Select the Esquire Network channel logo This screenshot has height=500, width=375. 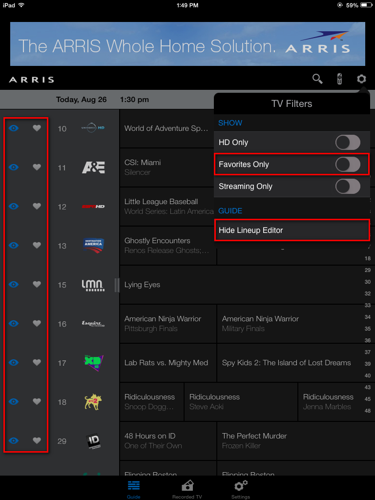(93, 324)
